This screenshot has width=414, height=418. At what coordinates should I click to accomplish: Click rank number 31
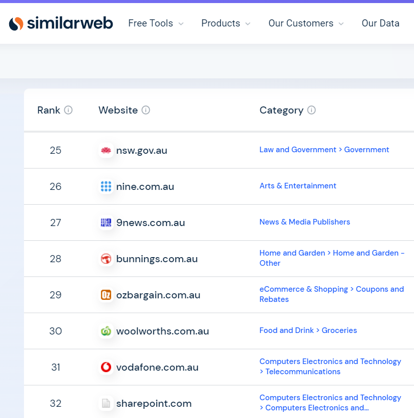point(56,368)
